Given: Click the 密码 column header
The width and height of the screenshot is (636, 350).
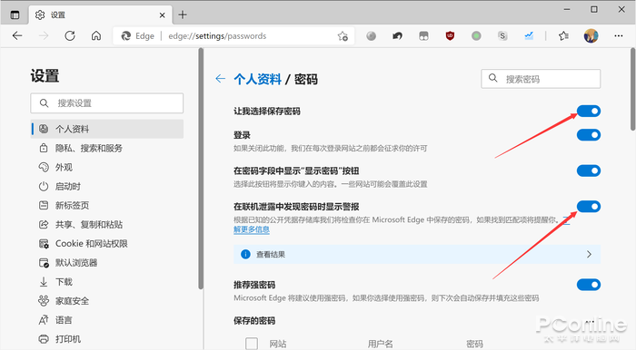Looking at the screenshot, I should point(474,344).
